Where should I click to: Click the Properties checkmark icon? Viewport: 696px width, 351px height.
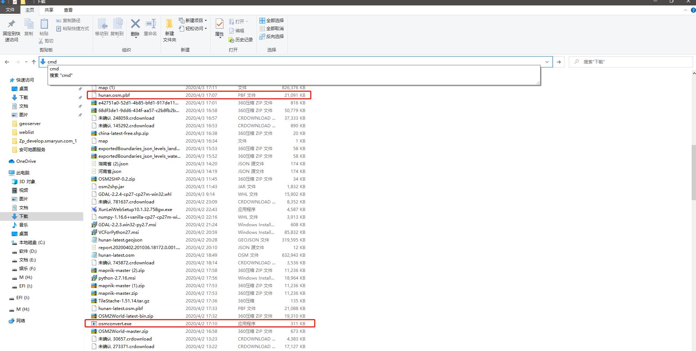tap(219, 24)
